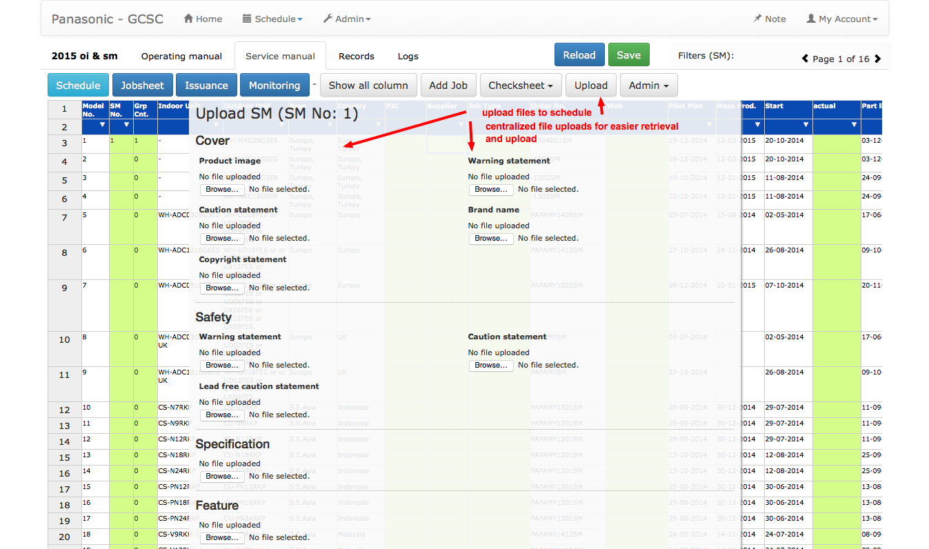Screen dimensions: 929x549
Task: Go to next page with right chevron
Action: pos(877,59)
